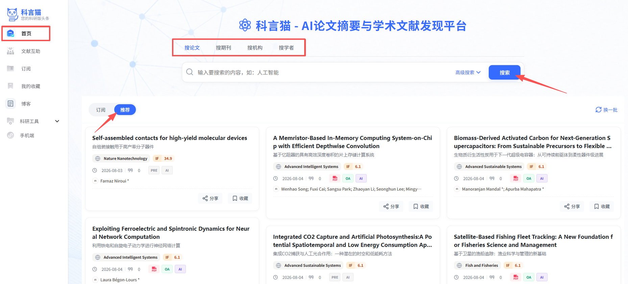The width and height of the screenshot is (628, 284).
Task: Click PRE badge on CO2 Capture card
Action: [x=335, y=277]
